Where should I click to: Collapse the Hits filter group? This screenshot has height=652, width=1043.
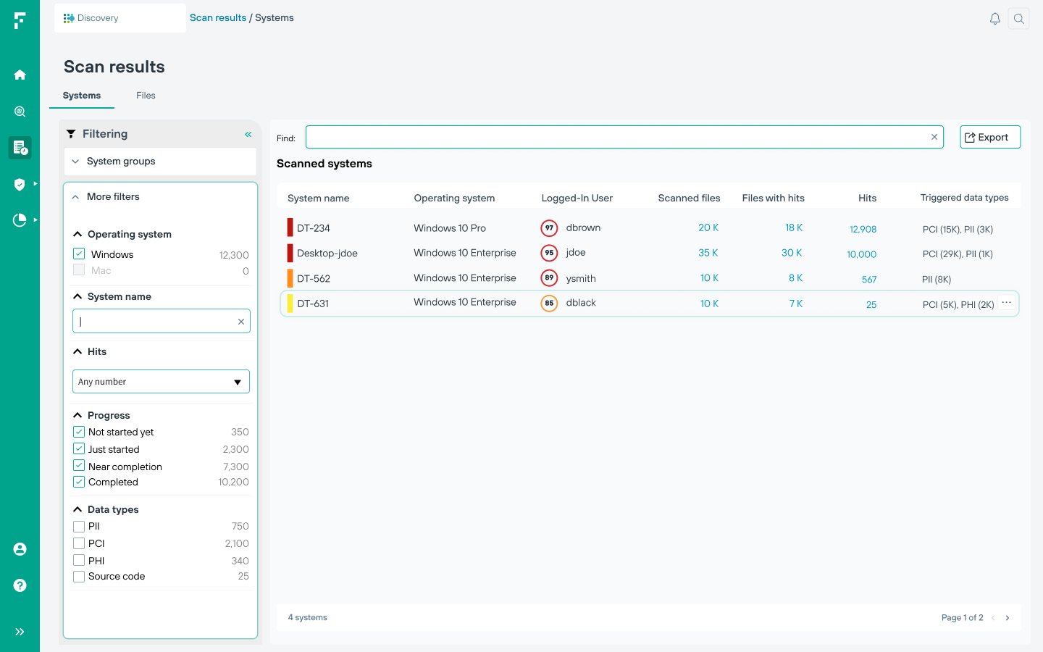tap(78, 351)
